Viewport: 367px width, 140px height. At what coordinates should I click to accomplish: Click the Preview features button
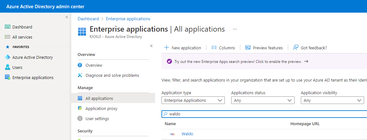coord(264,48)
